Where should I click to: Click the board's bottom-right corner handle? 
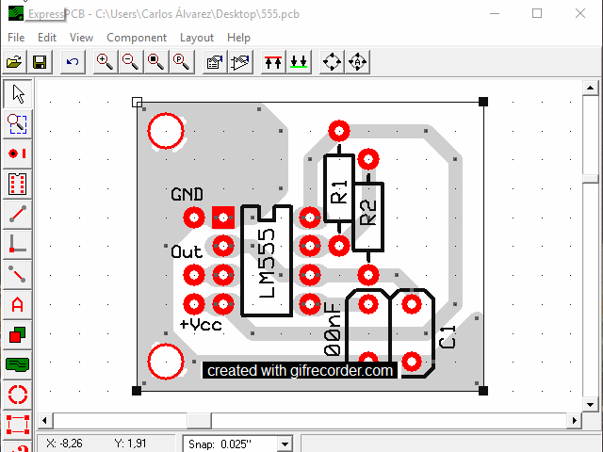(483, 391)
